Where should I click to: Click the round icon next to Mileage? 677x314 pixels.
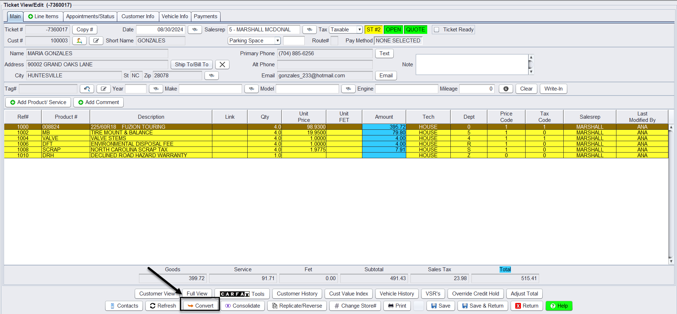[506, 89]
